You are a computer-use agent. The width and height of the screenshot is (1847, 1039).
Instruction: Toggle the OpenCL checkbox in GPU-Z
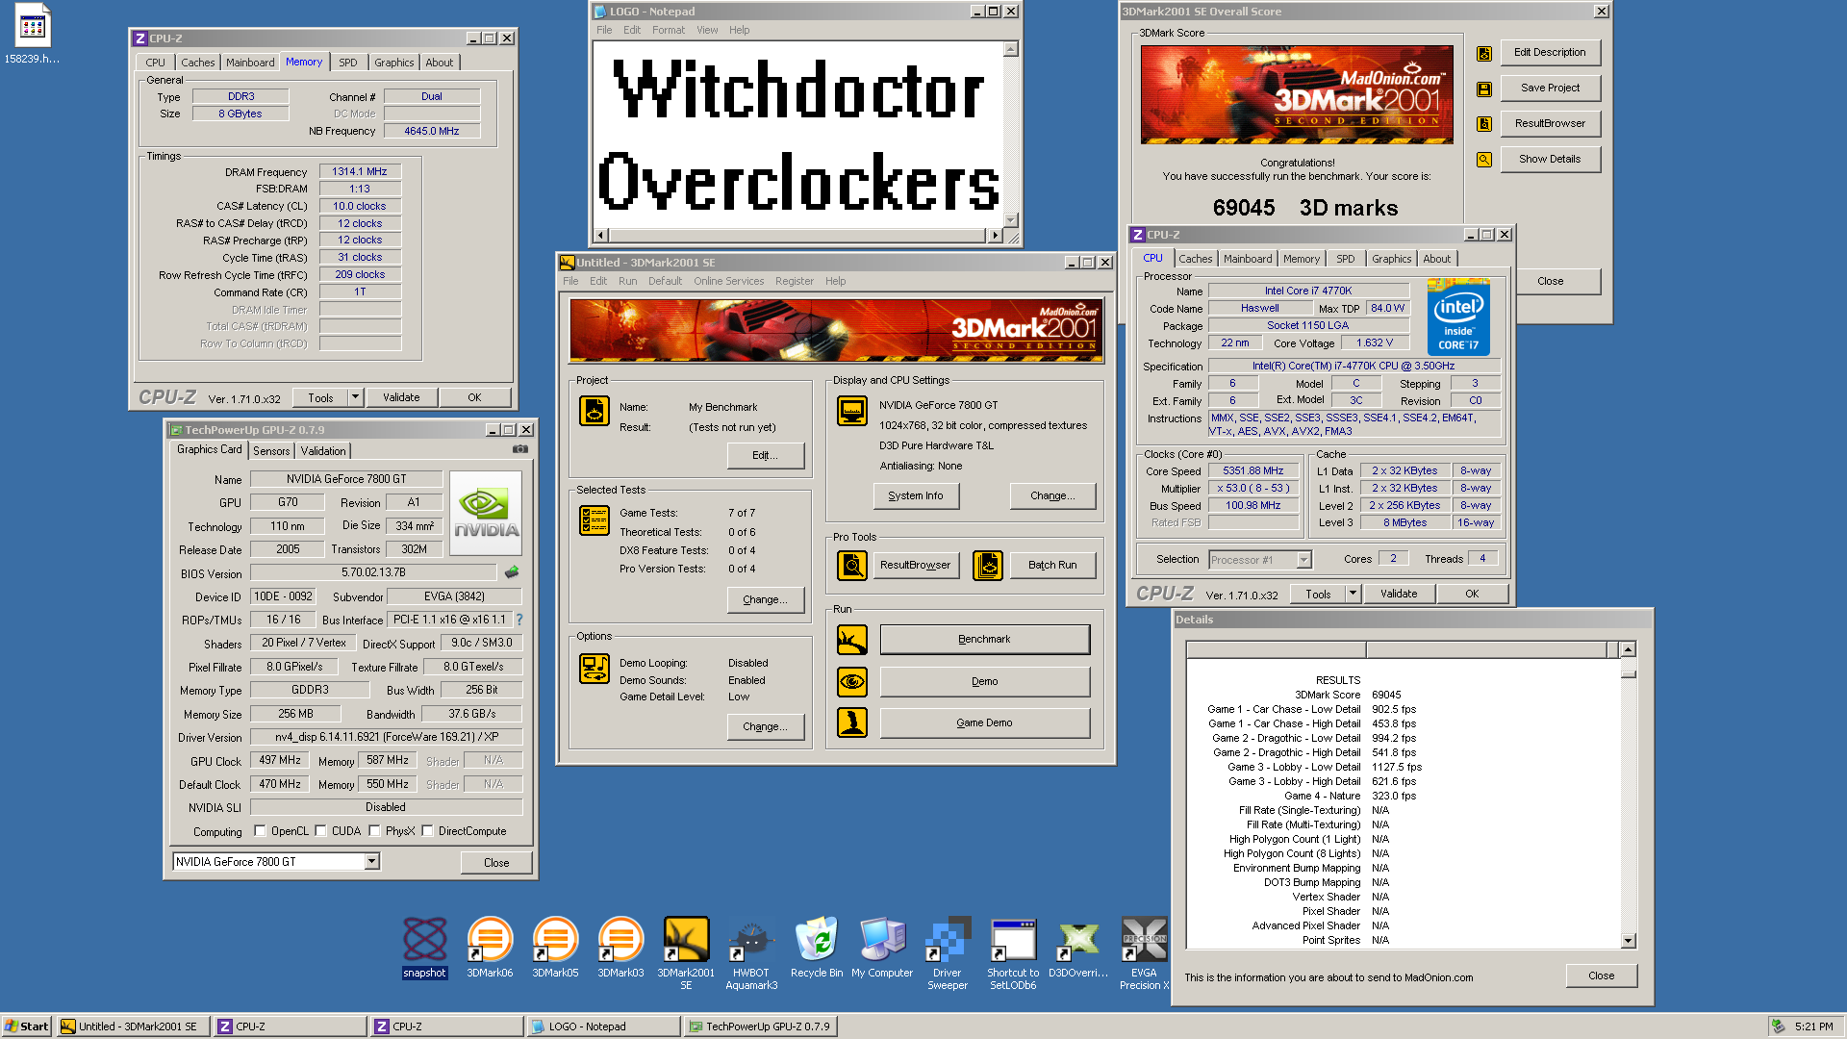coord(260,831)
